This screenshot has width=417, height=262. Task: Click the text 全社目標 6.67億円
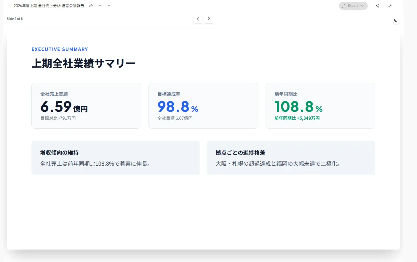[175, 118]
